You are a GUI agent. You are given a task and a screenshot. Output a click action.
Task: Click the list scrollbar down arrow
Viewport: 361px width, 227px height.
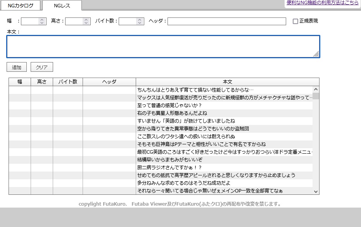click(316, 191)
